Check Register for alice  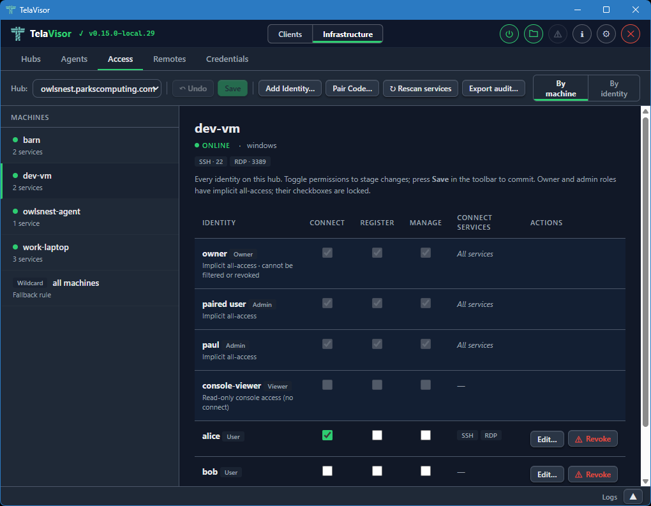(x=377, y=435)
